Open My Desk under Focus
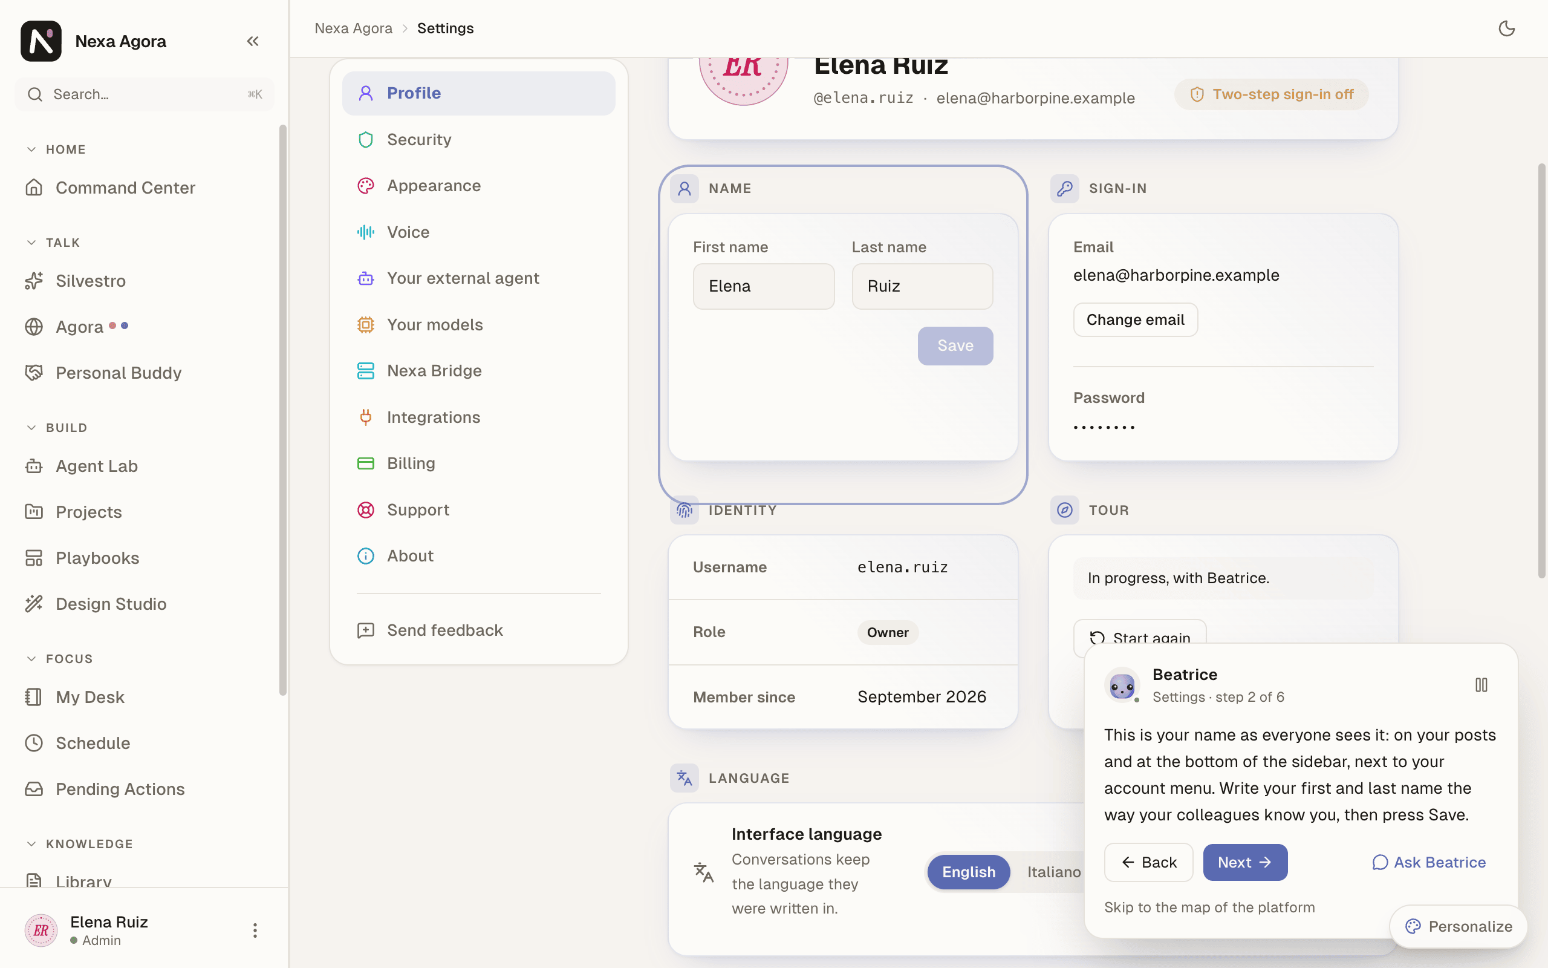This screenshot has height=968, width=1548. 144,697
